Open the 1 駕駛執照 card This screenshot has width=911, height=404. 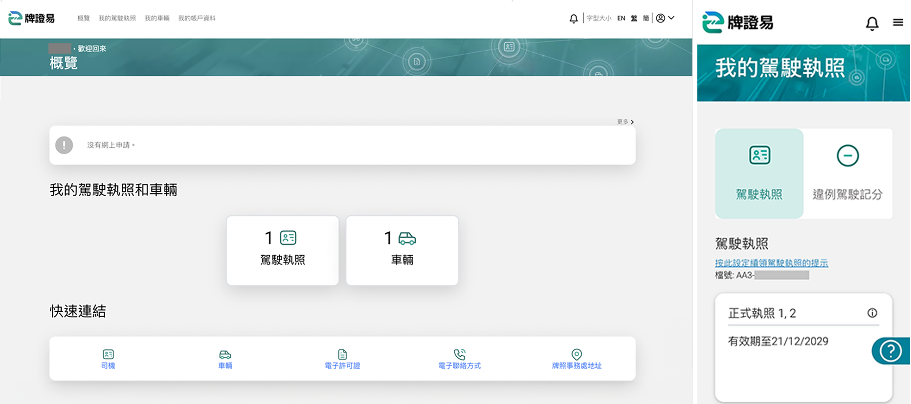click(x=283, y=250)
